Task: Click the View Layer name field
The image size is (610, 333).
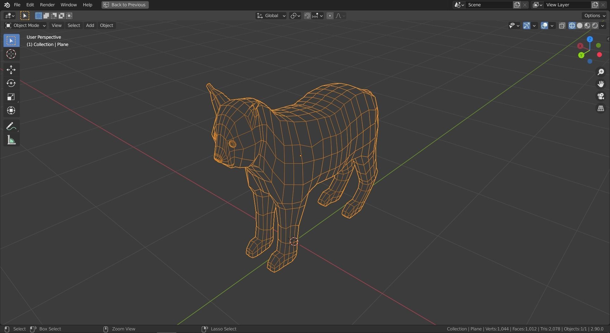Action: click(567, 5)
